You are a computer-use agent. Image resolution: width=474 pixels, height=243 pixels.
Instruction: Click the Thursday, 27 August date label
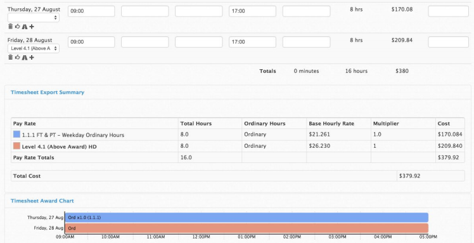pos(34,10)
